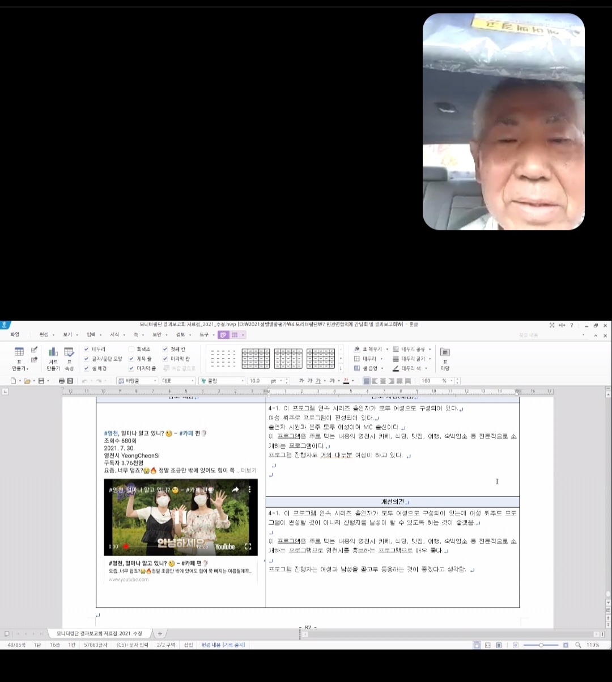Click 변경 내용 [기록 중지] in status bar

click(x=223, y=645)
